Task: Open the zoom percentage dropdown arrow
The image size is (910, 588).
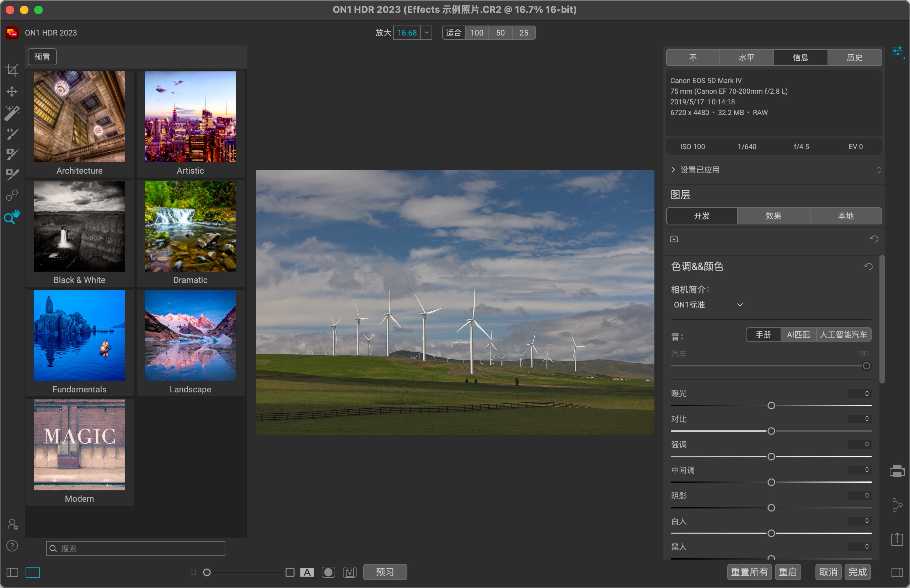Action: 426,33
